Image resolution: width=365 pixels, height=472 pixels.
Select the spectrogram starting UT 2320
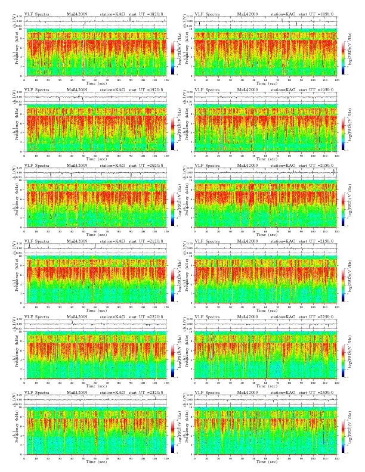click(95, 431)
